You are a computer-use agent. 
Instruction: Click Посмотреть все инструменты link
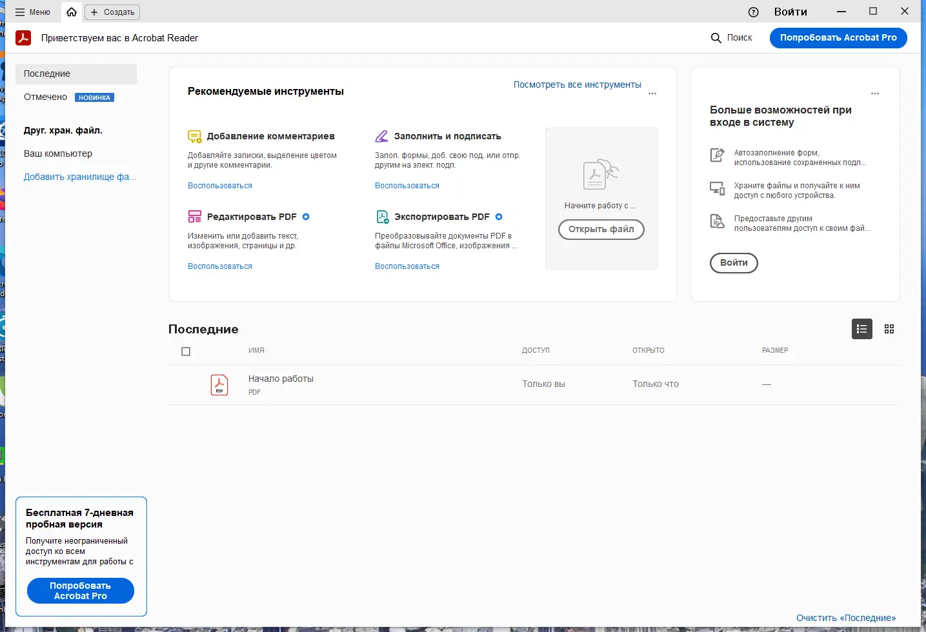pyautogui.click(x=578, y=84)
